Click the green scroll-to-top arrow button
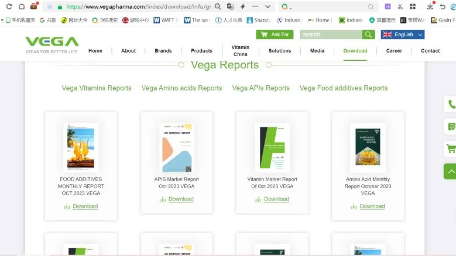 point(451,171)
